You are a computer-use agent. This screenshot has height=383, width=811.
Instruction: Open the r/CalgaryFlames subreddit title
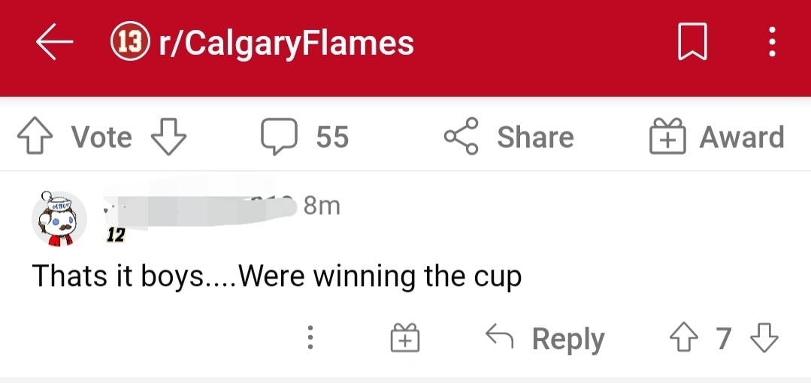(286, 44)
